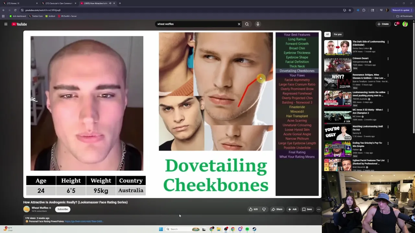
Task: Reload the page in browser
Action: (15, 10)
